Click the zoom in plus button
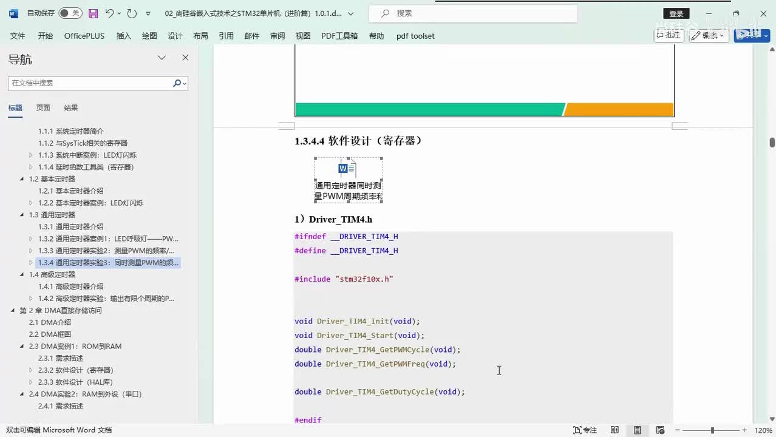Image resolution: width=776 pixels, height=437 pixels. pyautogui.click(x=744, y=430)
